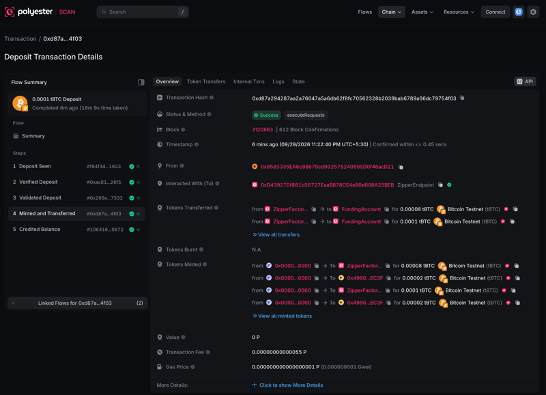Click the verified checkmark next to ZipperEndpoint
The image size is (546, 395).
[x=449, y=185]
